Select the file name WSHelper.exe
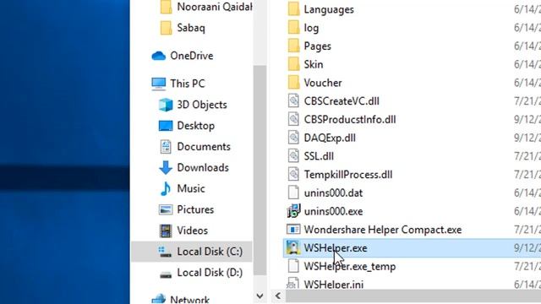Image resolution: width=541 pixels, height=304 pixels. 336,248
